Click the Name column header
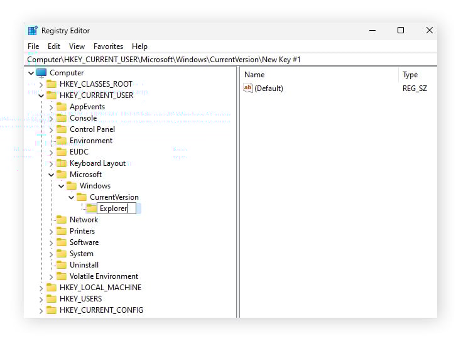Viewport: 461px width, 341px height. (x=320, y=75)
